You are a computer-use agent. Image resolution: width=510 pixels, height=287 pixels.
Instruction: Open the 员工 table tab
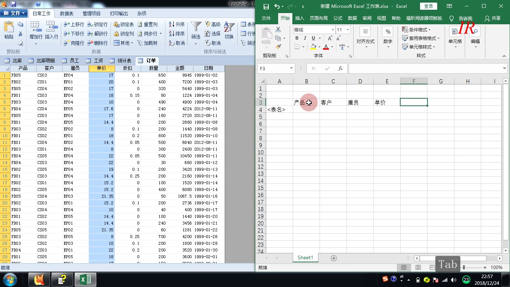pyautogui.click(x=70, y=61)
